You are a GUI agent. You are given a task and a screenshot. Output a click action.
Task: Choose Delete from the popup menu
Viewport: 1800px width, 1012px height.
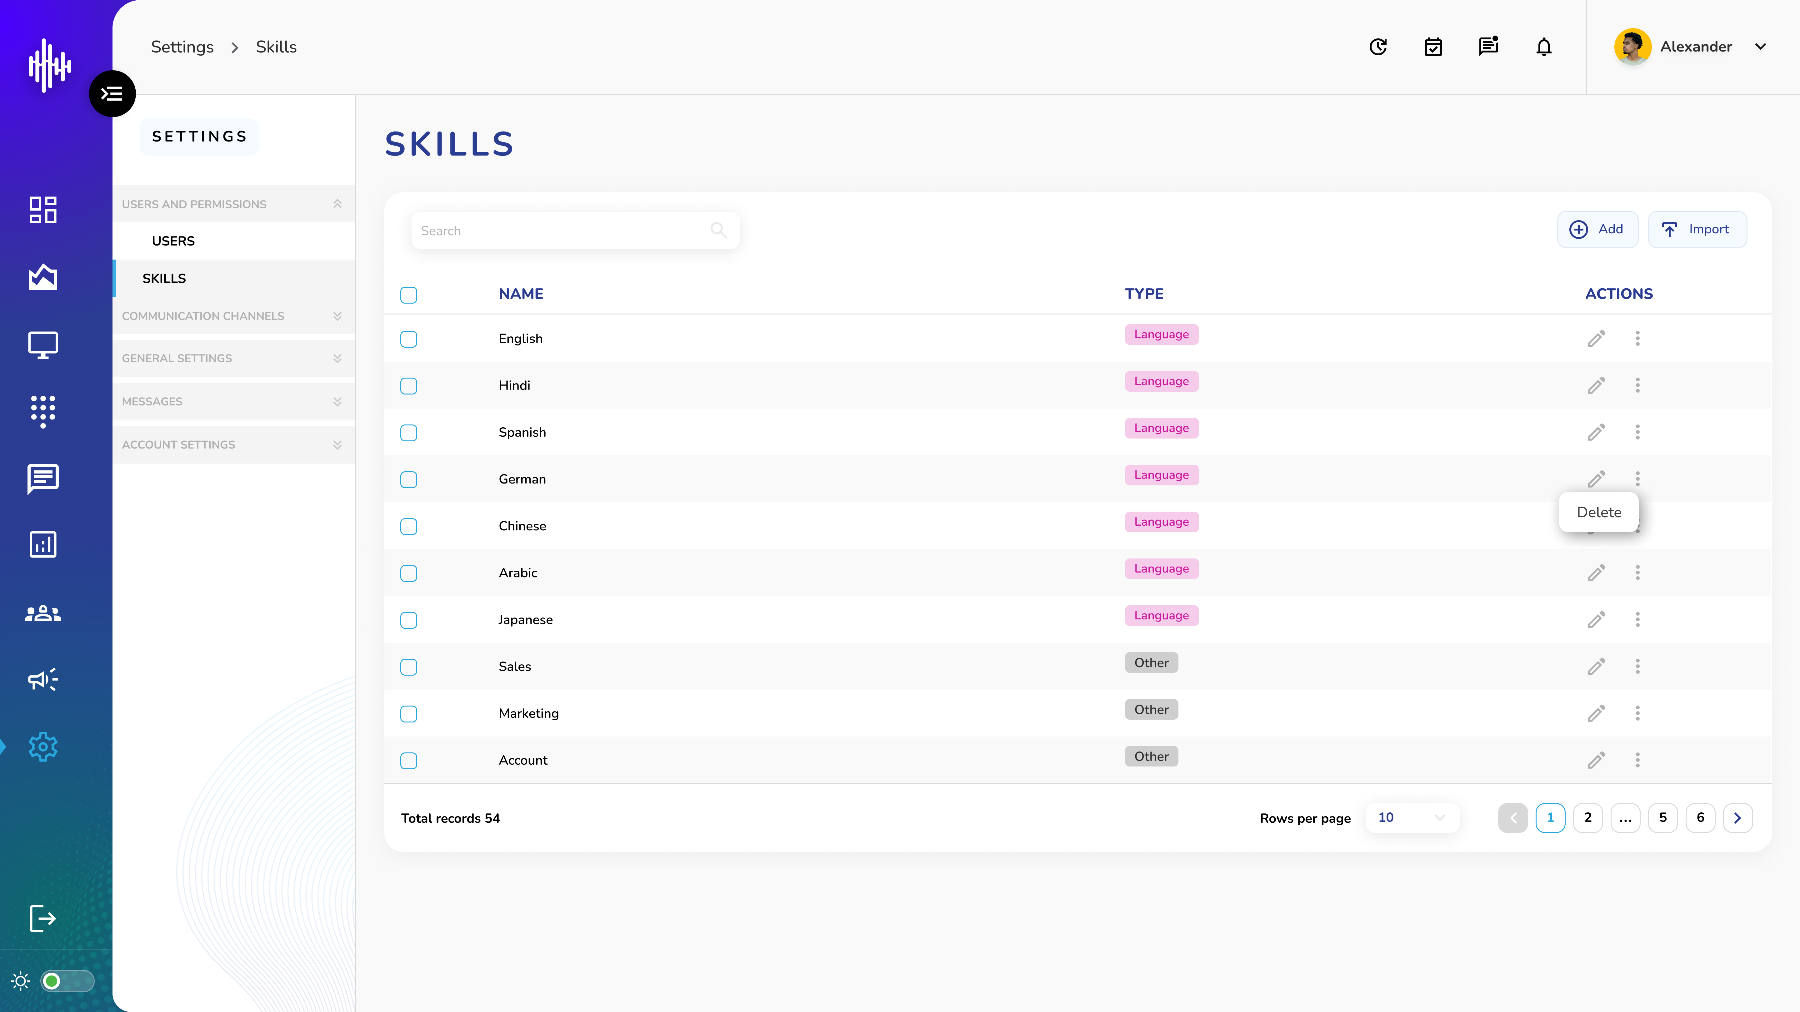pos(1599,512)
